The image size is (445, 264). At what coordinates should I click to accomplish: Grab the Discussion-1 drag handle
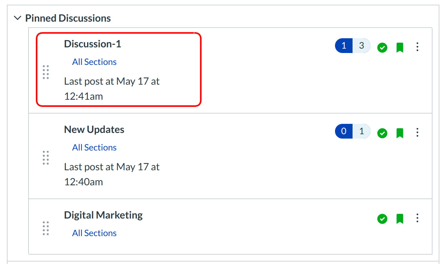(x=46, y=72)
